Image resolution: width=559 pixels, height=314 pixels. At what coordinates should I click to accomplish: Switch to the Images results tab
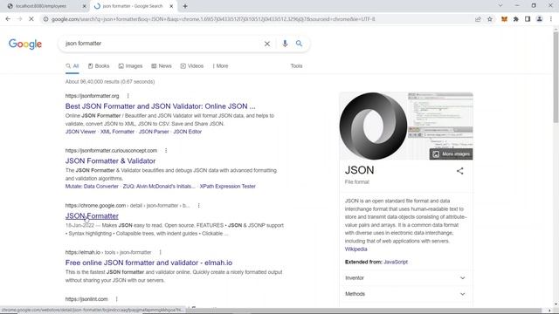click(x=130, y=66)
